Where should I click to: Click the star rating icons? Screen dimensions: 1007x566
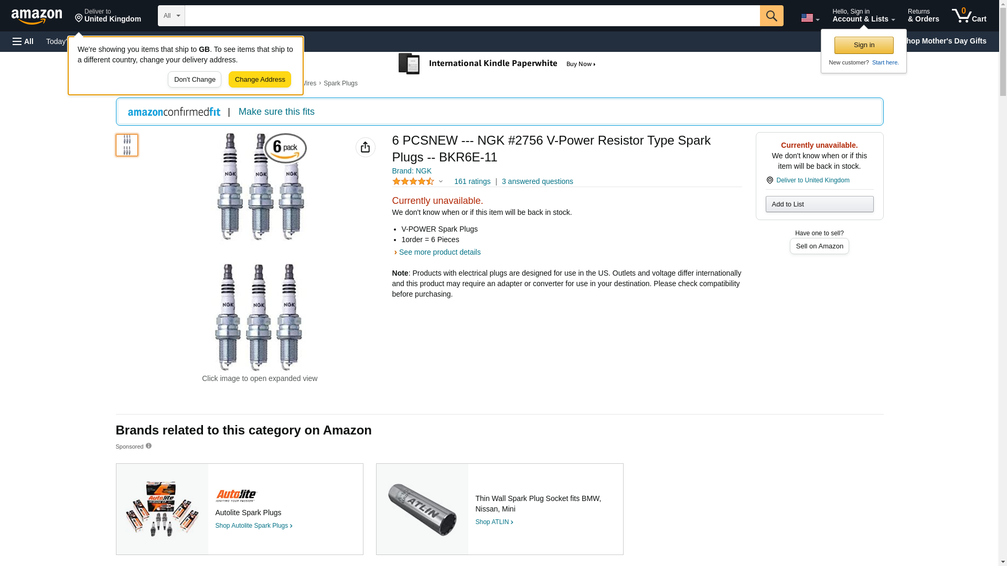413,181
